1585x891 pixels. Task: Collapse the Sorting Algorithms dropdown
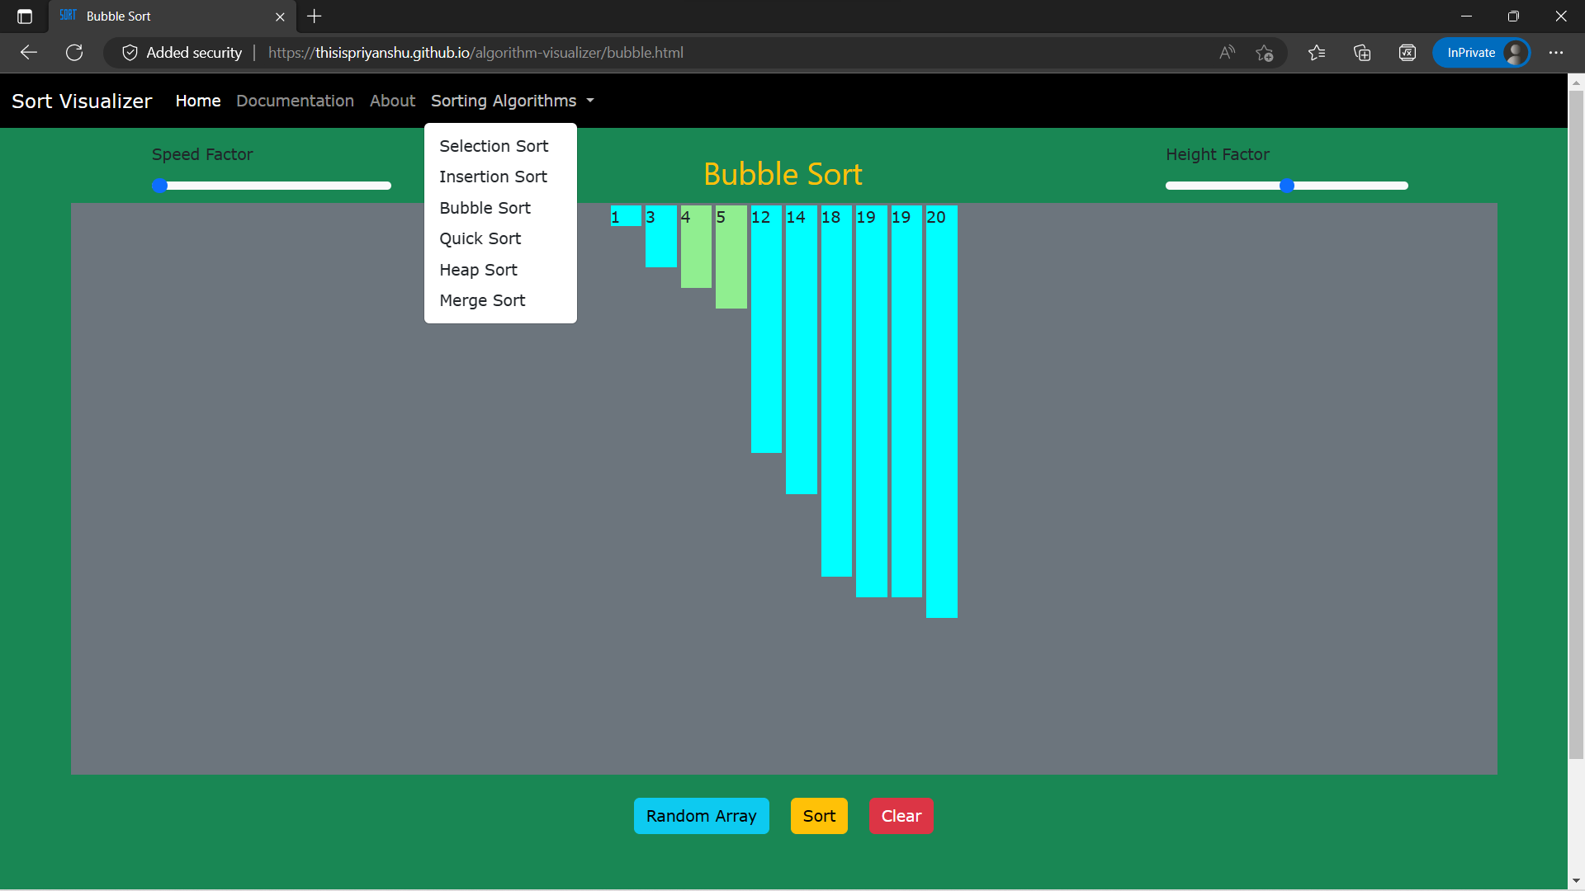pyautogui.click(x=512, y=101)
